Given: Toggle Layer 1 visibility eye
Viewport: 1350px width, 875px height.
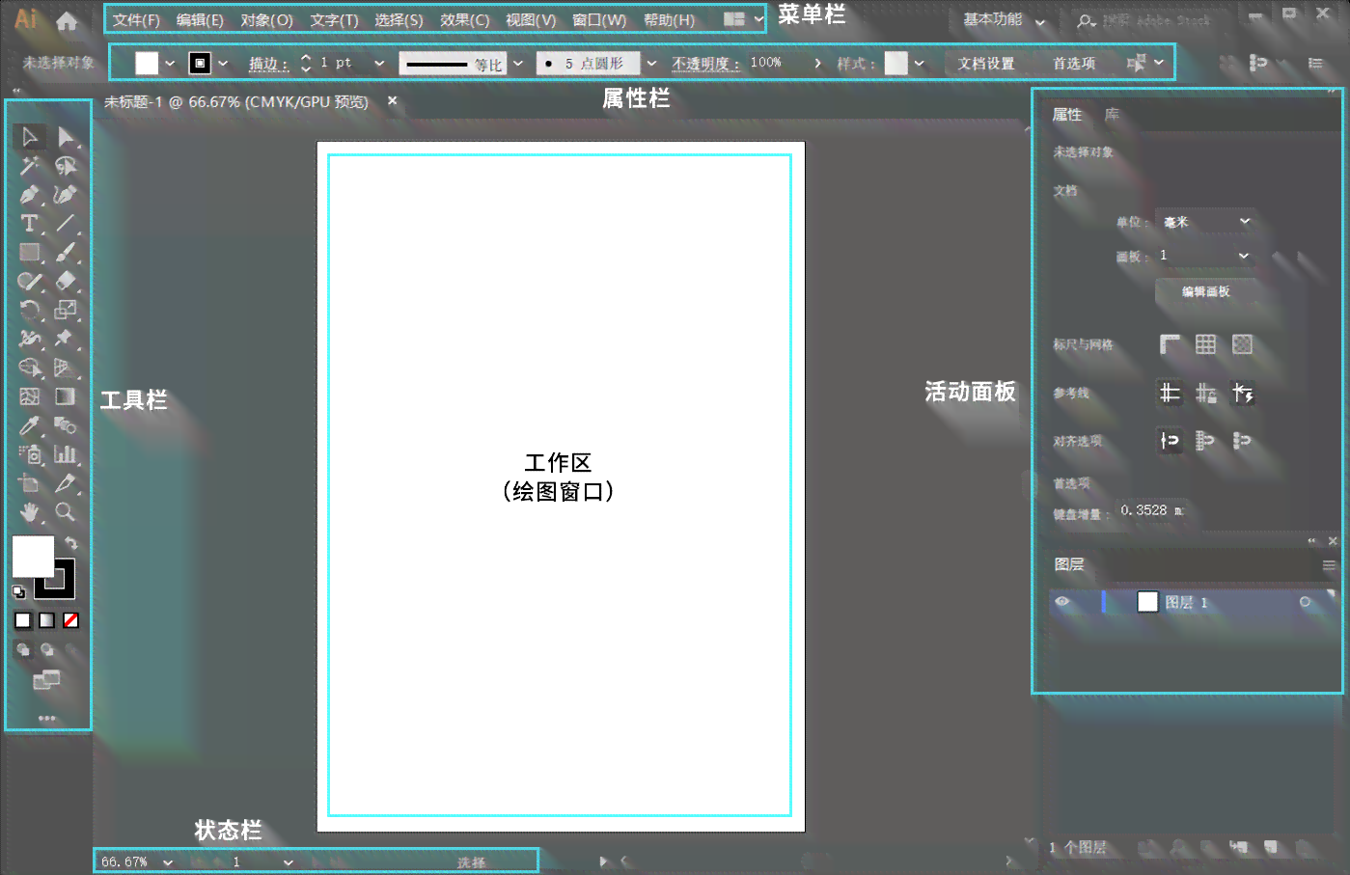Looking at the screenshot, I should click(1062, 602).
